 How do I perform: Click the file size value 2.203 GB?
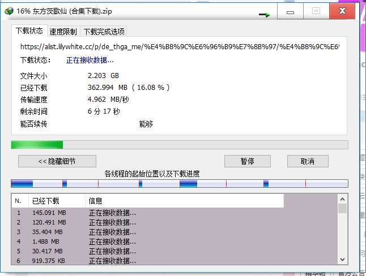(104, 76)
